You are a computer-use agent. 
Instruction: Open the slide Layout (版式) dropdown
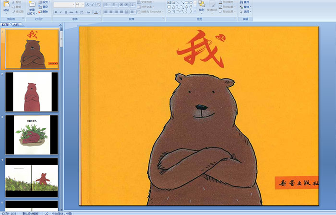click(x=44, y=2)
